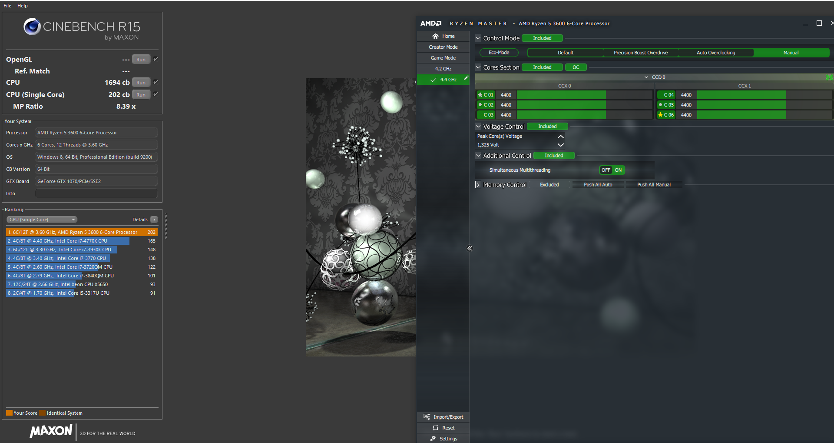Screen dimensions: 834x443
Task: Click the green CCD 0 link icon
Action: coord(829,77)
